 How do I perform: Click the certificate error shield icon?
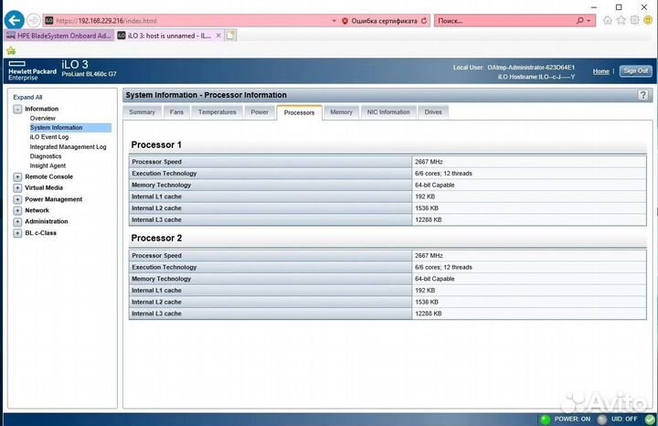click(x=346, y=19)
